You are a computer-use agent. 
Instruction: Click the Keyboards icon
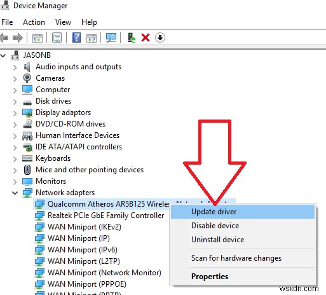pos(27,158)
